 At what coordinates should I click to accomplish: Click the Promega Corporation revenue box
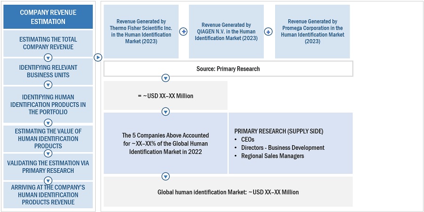(x=312, y=32)
